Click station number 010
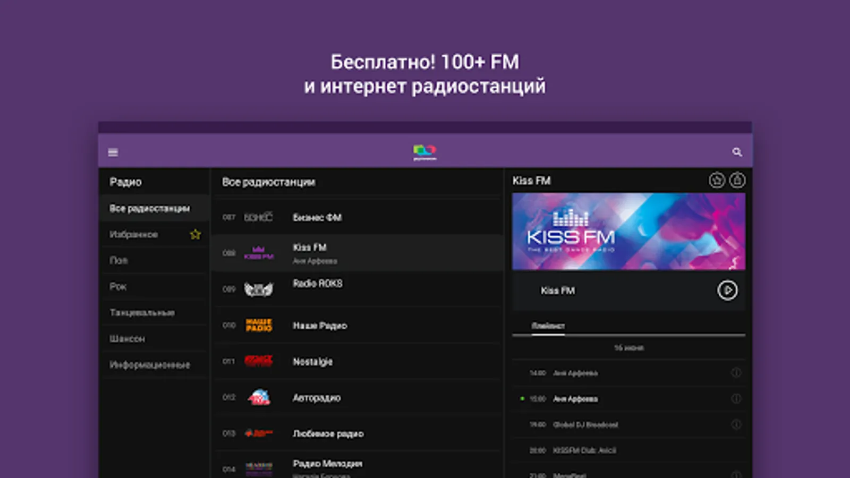Viewport: 850px width, 478px height. [x=229, y=325]
